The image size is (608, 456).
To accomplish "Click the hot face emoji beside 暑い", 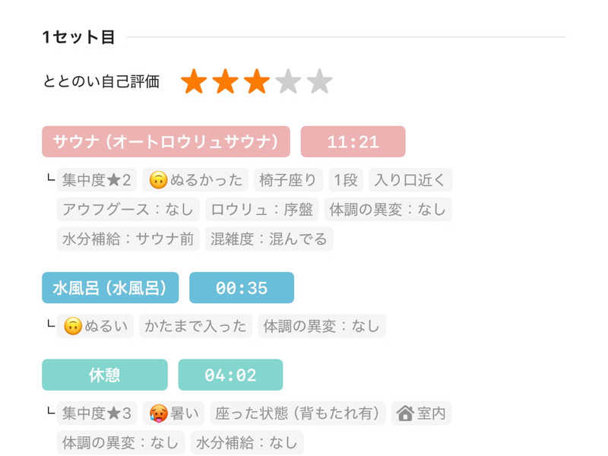I will tap(158, 413).
